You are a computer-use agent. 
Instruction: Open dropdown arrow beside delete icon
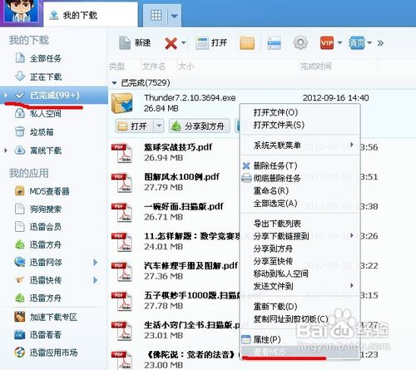(183, 43)
